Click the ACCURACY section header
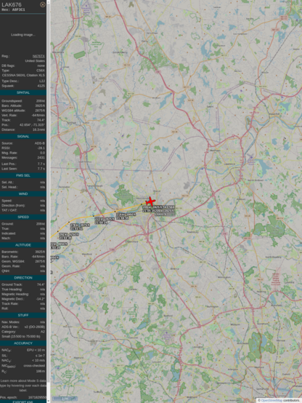Image resolution: width=302 pixels, height=403 pixels. click(x=23, y=343)
